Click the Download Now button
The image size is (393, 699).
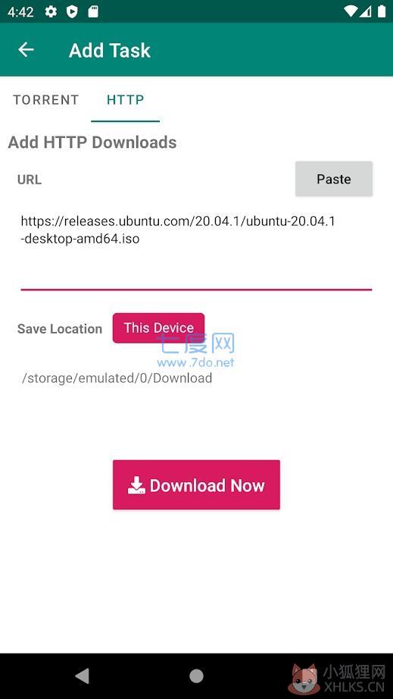click(196, 485)
